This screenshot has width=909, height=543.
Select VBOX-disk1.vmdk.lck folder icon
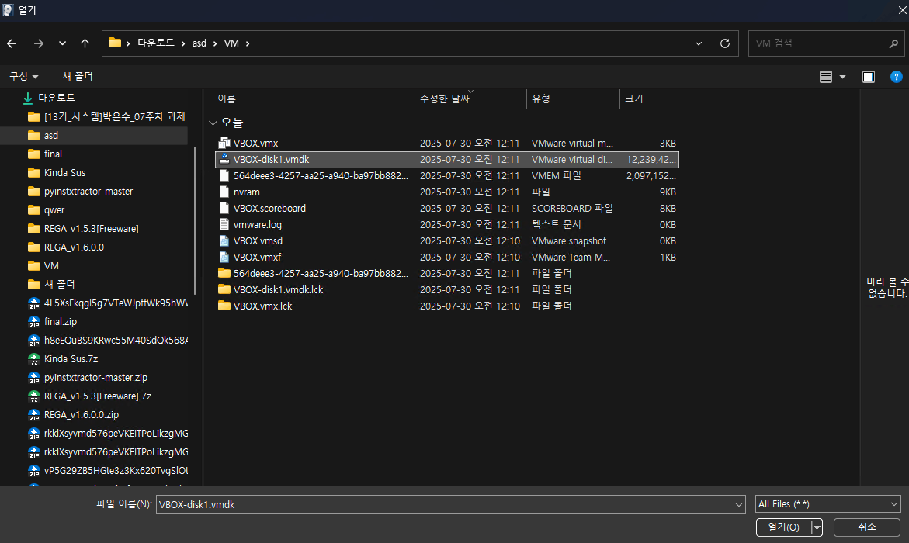point(224,289)
